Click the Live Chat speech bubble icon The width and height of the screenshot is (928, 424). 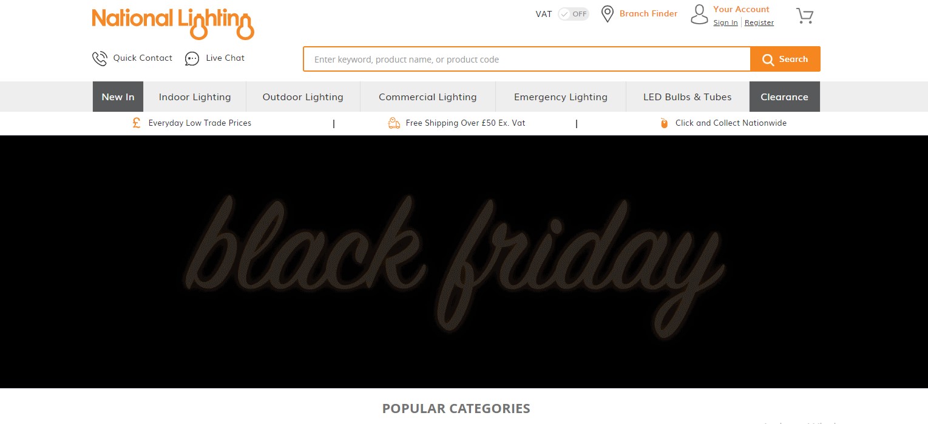pyautogui.click(x=192, y=58)
